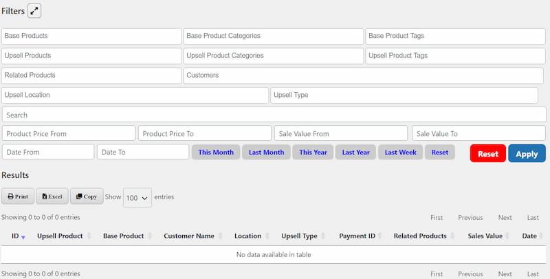Sort by Payment ID column header
550x279 pixels.
click(x=360, y=236)
